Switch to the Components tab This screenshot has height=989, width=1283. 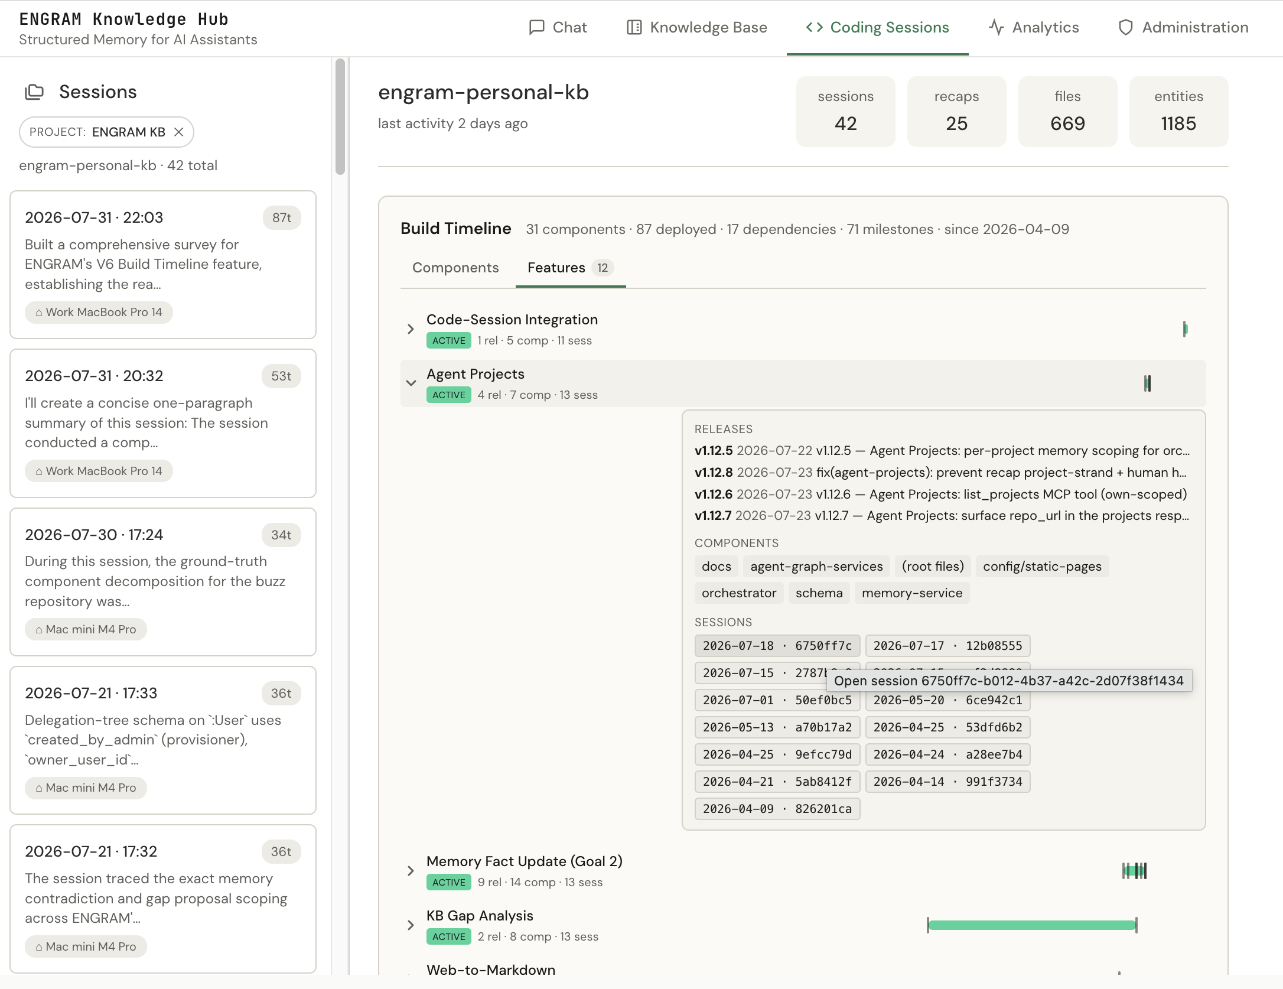455,268
